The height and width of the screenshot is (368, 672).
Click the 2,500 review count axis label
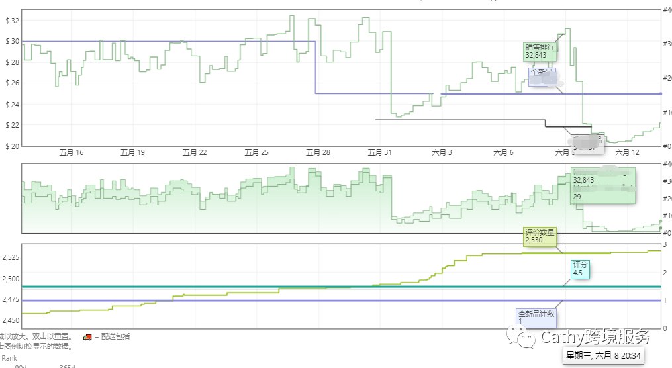coord(11,279)
